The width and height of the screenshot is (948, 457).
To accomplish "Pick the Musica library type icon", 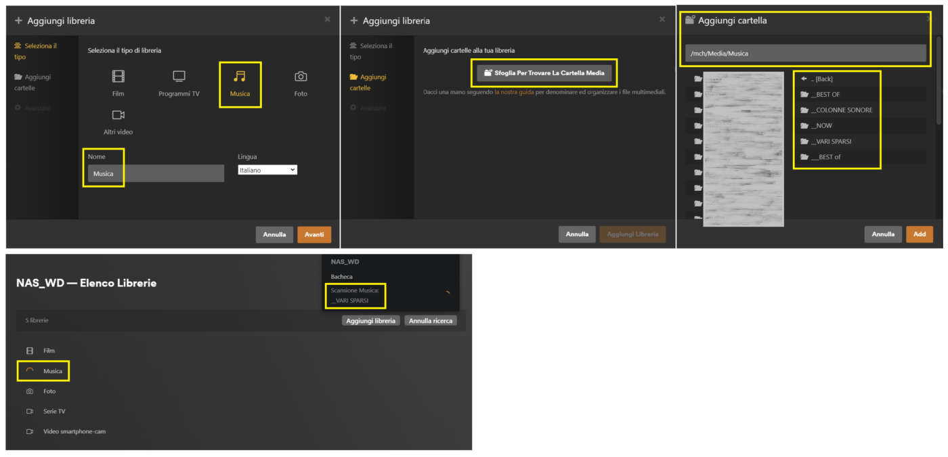I will click(240, 77).
